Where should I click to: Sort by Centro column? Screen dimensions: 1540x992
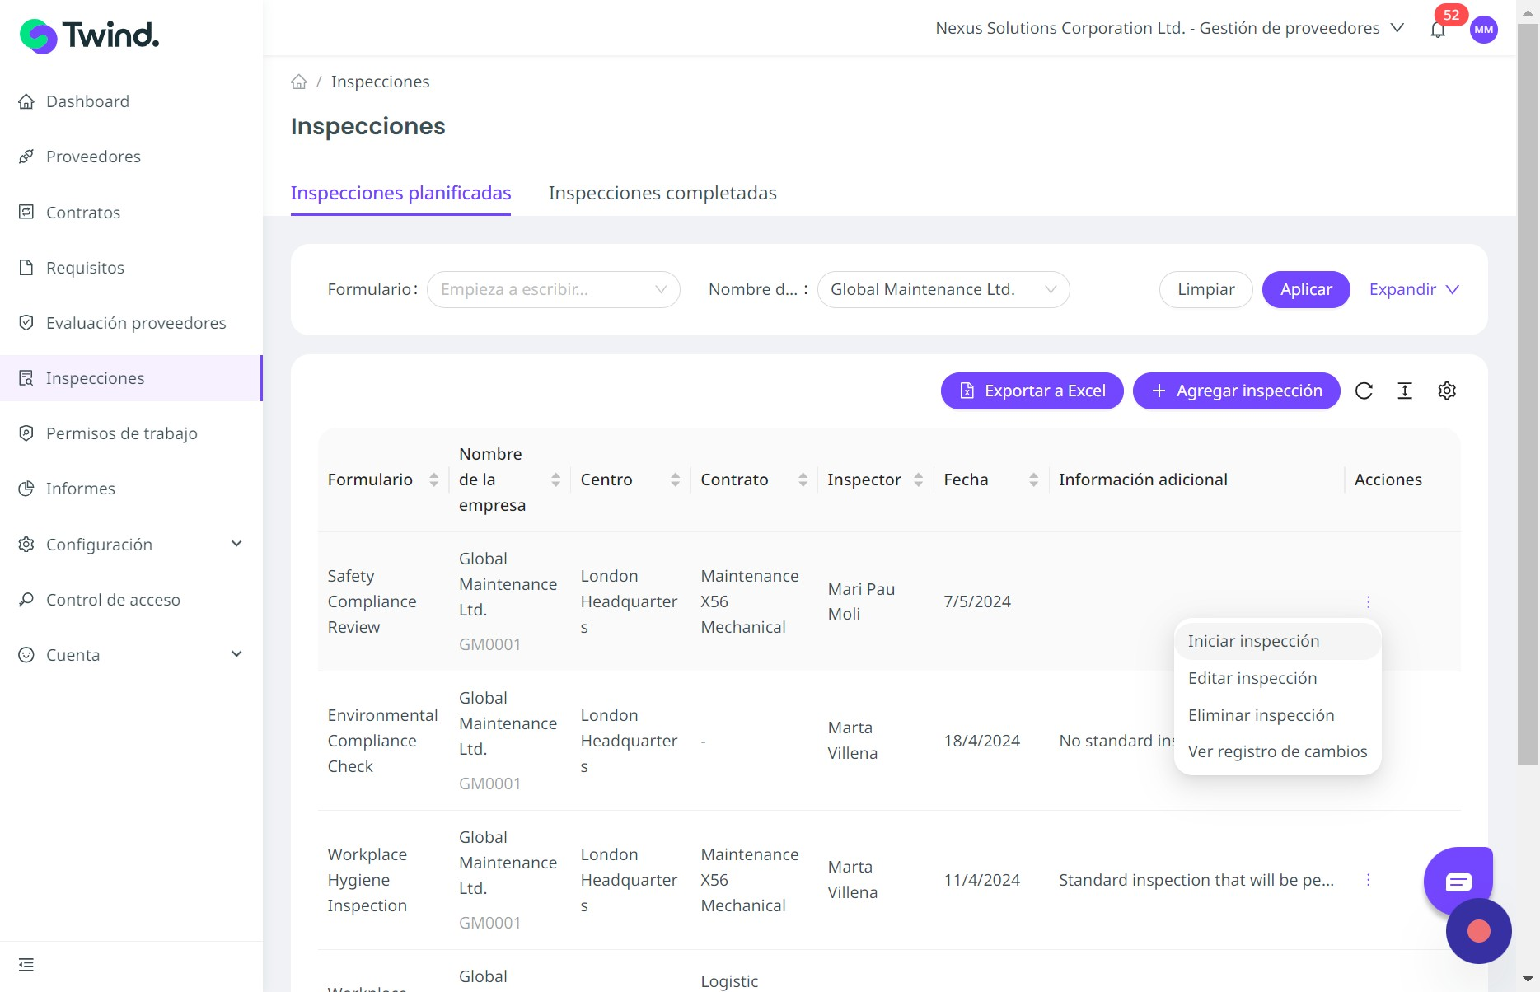[675, 480]
